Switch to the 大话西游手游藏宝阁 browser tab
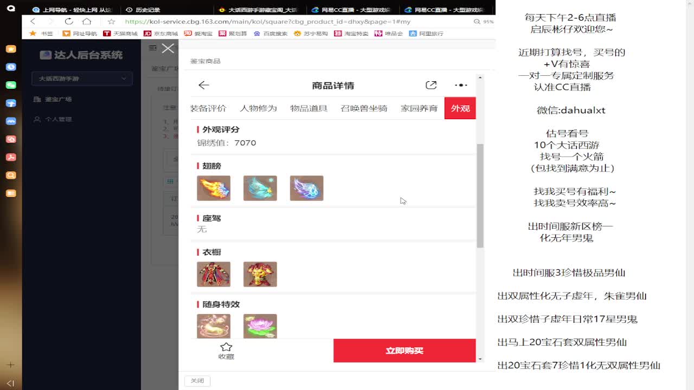694x390 pixels. pos(258,10)
